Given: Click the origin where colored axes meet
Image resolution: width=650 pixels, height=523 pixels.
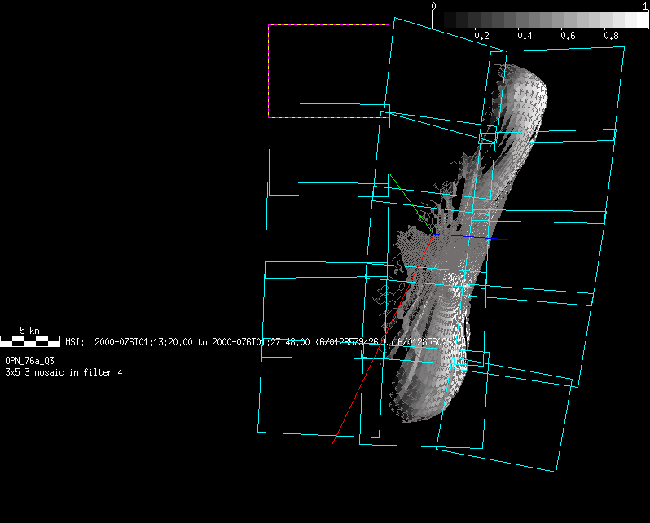Looking at the screenshot, I should [433, 235].
